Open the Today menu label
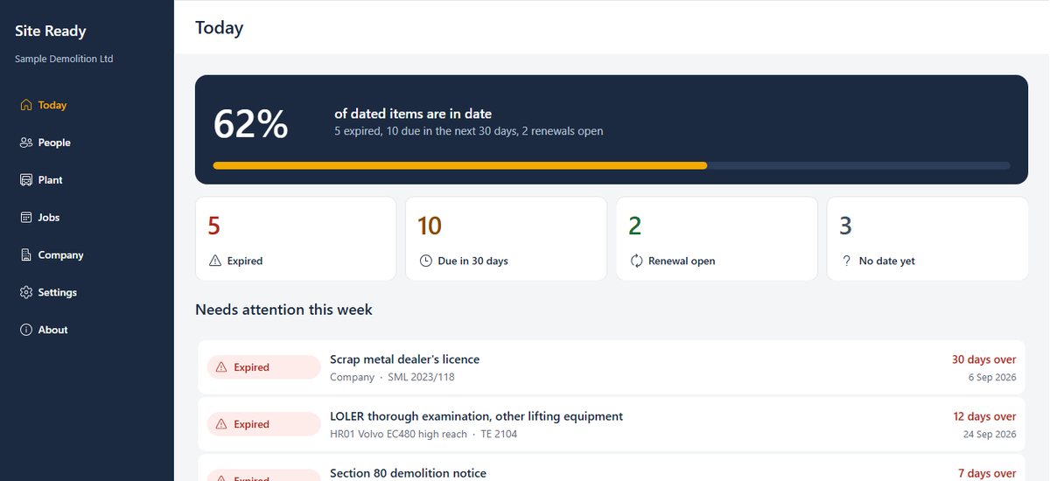Image resolution: width=1050 pixels, height=481 pixels. [x=52, y=105]
